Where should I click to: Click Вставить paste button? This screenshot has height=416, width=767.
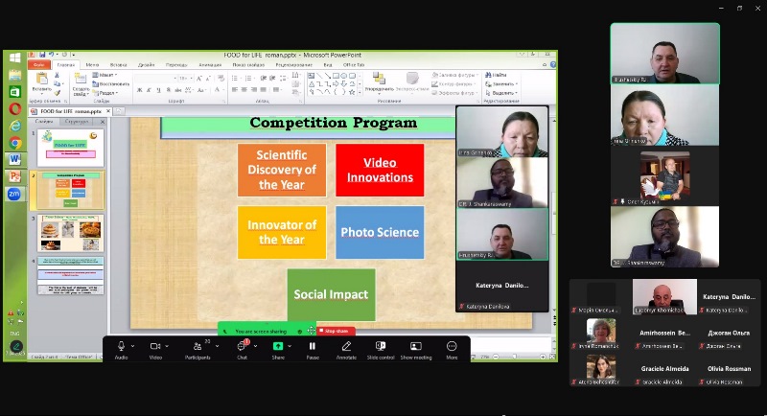pyautogui.click(x=41, y=83)
